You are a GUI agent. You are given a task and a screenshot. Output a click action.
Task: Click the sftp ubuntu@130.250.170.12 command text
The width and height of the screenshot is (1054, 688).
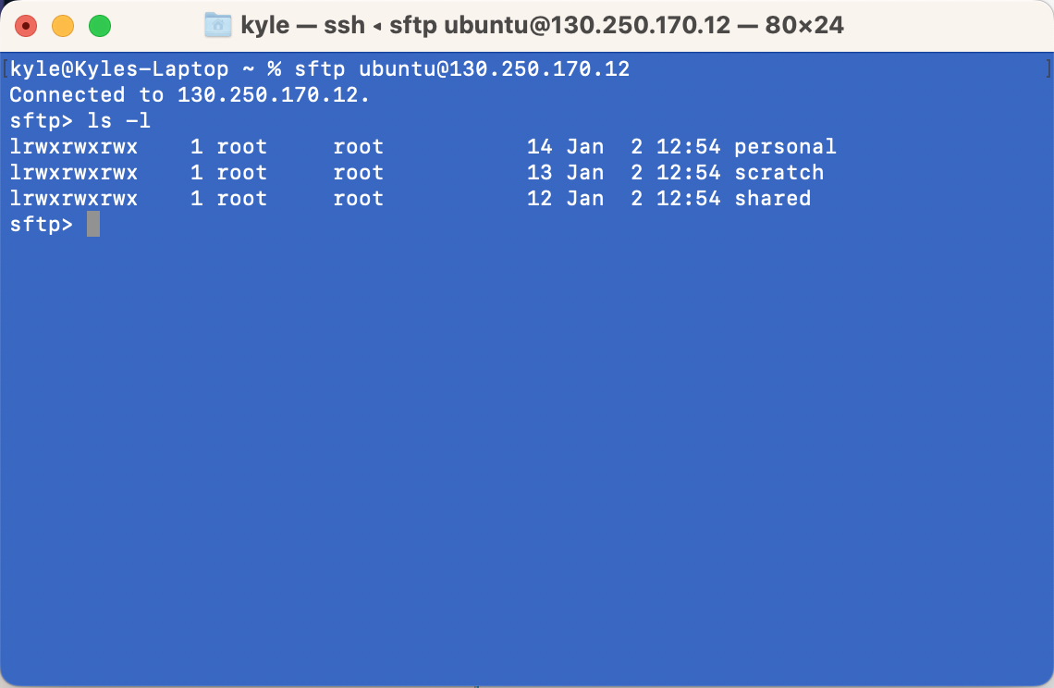tap(461, 69)
